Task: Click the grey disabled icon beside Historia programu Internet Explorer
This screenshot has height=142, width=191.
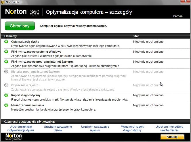Action: [x=6, y=72]
